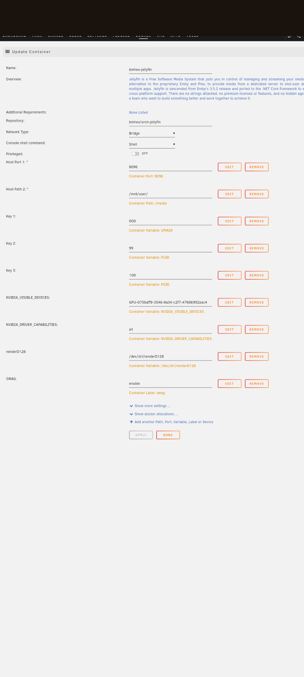Click the container Name input field
Viewport: 304px width, 677px height.
tap(170, 70)
